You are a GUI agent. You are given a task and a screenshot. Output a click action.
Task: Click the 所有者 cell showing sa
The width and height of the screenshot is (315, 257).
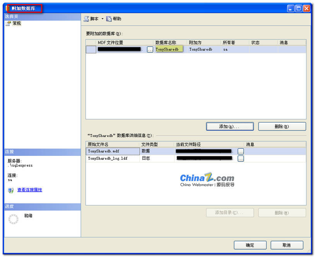[235, 49]
